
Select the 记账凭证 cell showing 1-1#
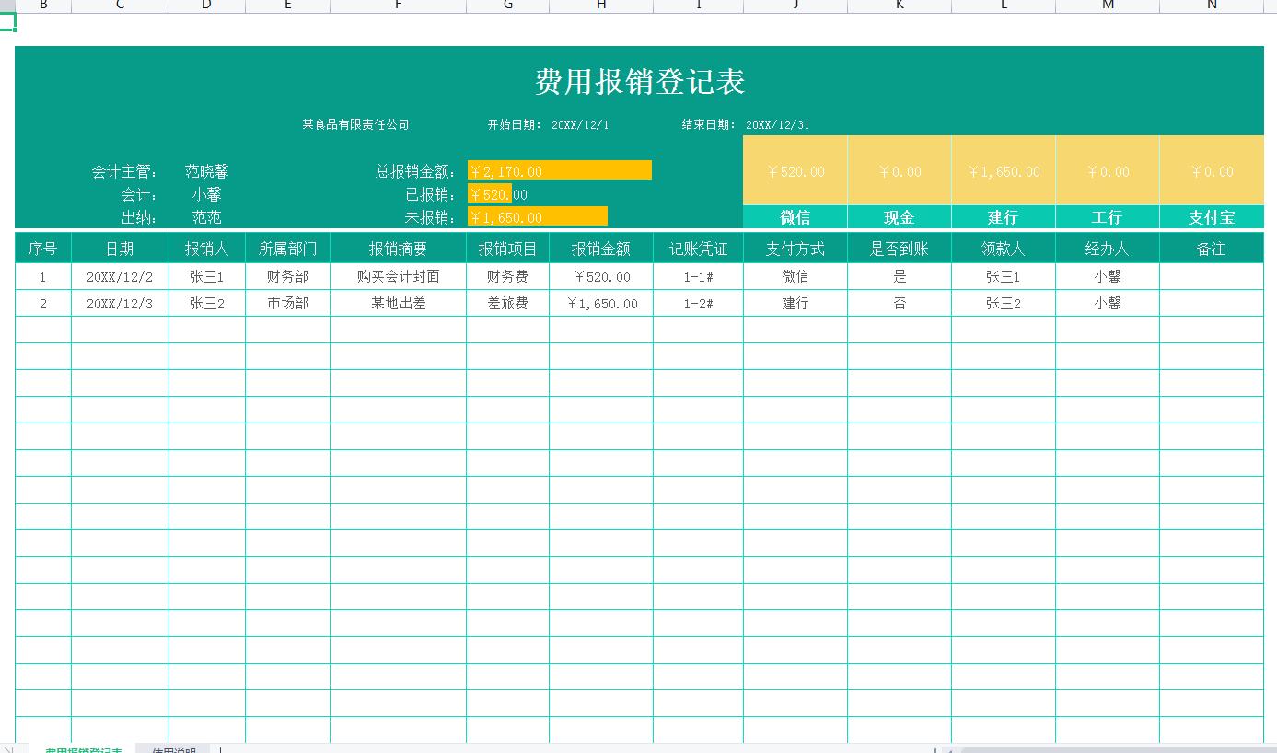click(698, 275)
